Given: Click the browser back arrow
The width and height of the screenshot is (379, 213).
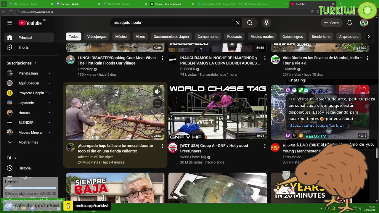Looking at the screenshot, I should pos(4,12).
